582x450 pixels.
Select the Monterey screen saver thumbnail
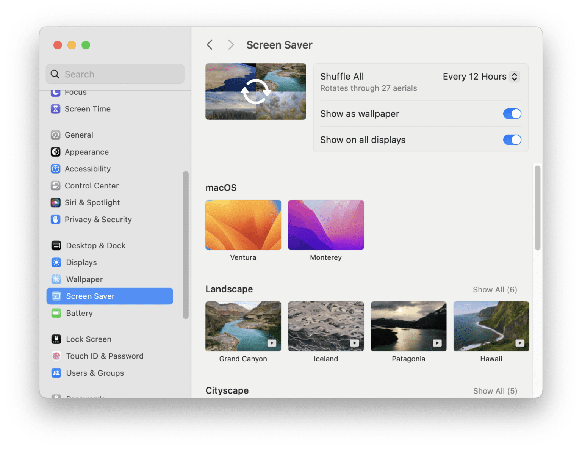coord(325,225)
